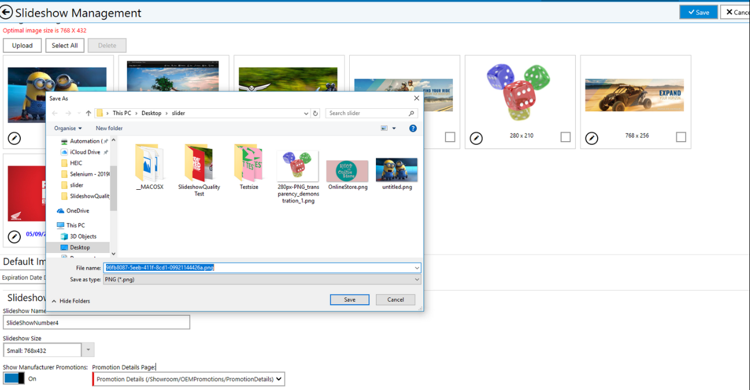The height and width of the screenshot is (390, 750).
Task: Select the Selenium folder in sidebar
Action: point(85,174)
